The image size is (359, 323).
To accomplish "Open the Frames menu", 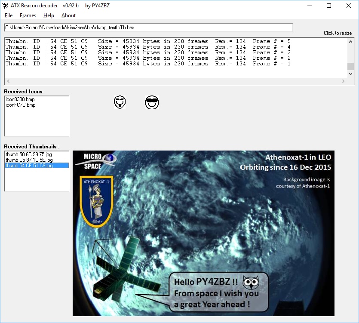I will 28,15.
